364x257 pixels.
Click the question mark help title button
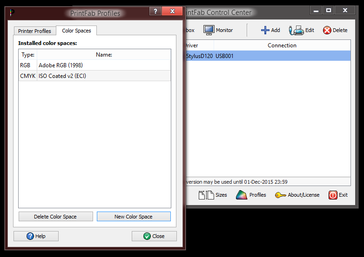(155, 11)
